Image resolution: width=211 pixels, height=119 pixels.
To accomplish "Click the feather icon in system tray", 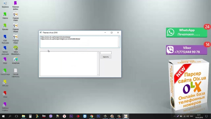I will click(x=178, y=116).
